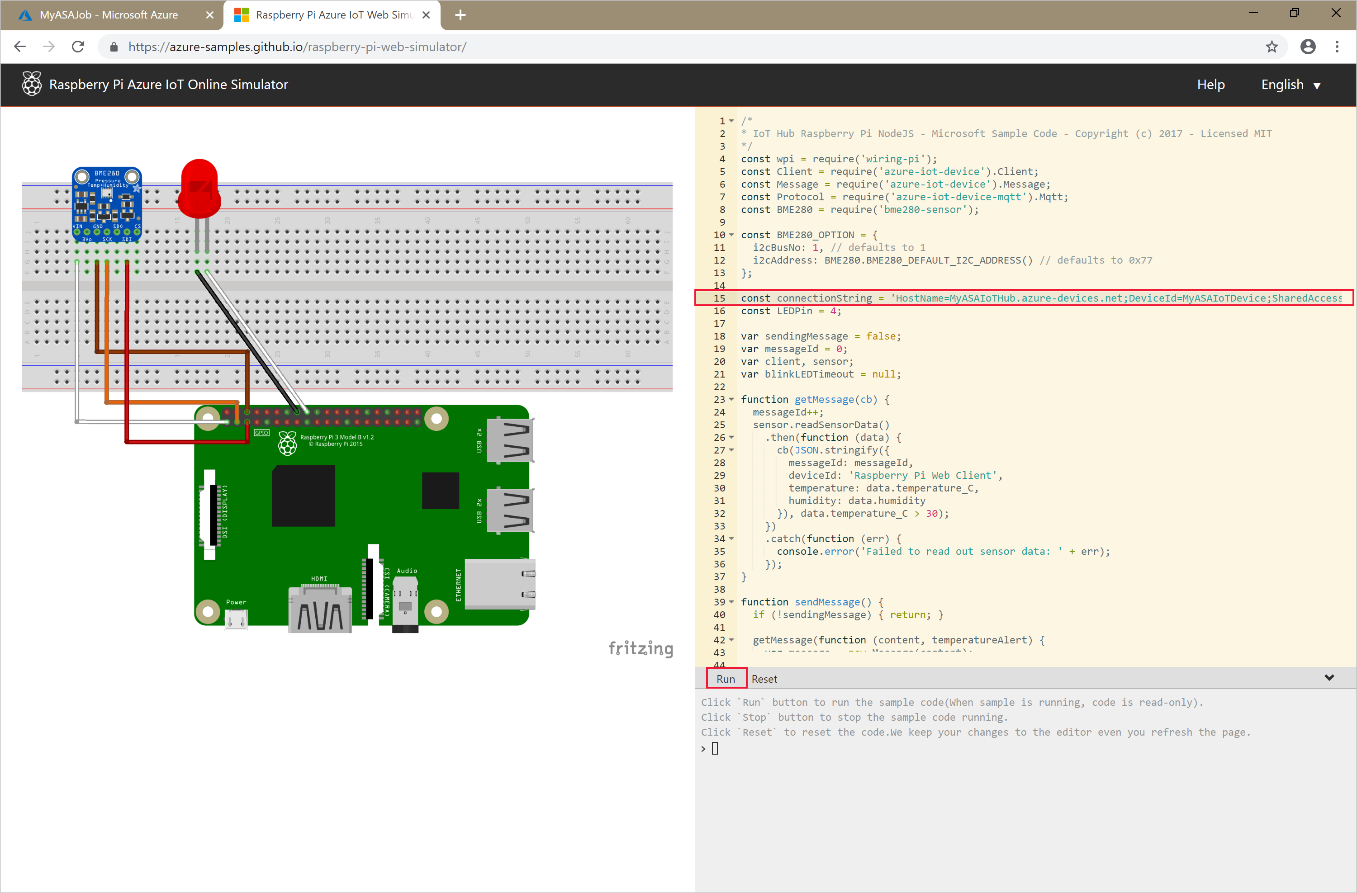Click the Run button to execute code
1357x893 pixels.
pyautogui.click(x=725, y=679)
